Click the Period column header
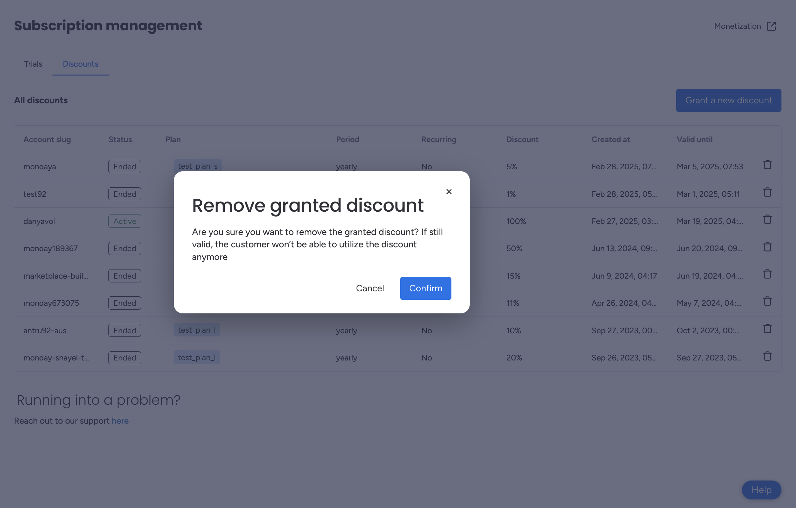The width and height of the screenshot is (796, 508). (347, 139)
